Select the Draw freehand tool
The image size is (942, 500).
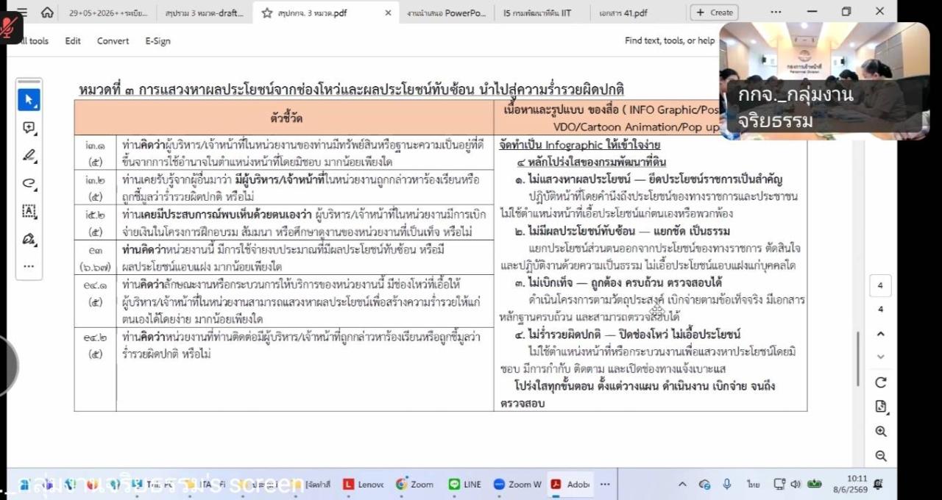[29, 183]
